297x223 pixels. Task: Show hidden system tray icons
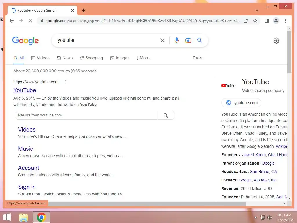(256, 217)
